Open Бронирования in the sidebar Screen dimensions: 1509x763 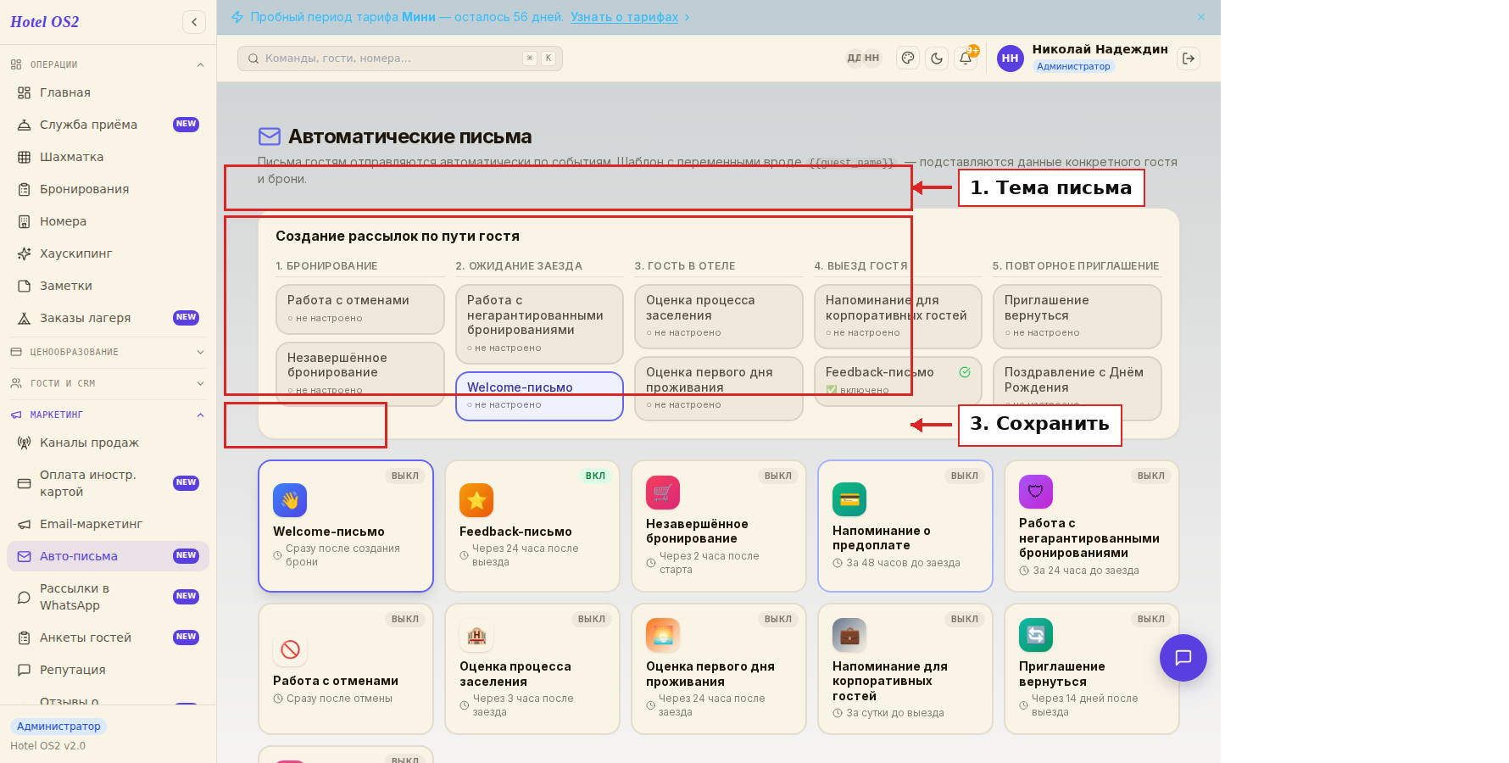[108, 189]
